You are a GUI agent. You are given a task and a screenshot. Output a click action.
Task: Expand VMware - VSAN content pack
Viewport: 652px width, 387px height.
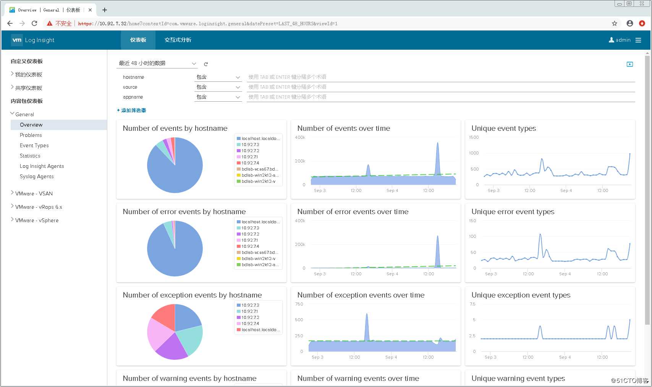12,193
